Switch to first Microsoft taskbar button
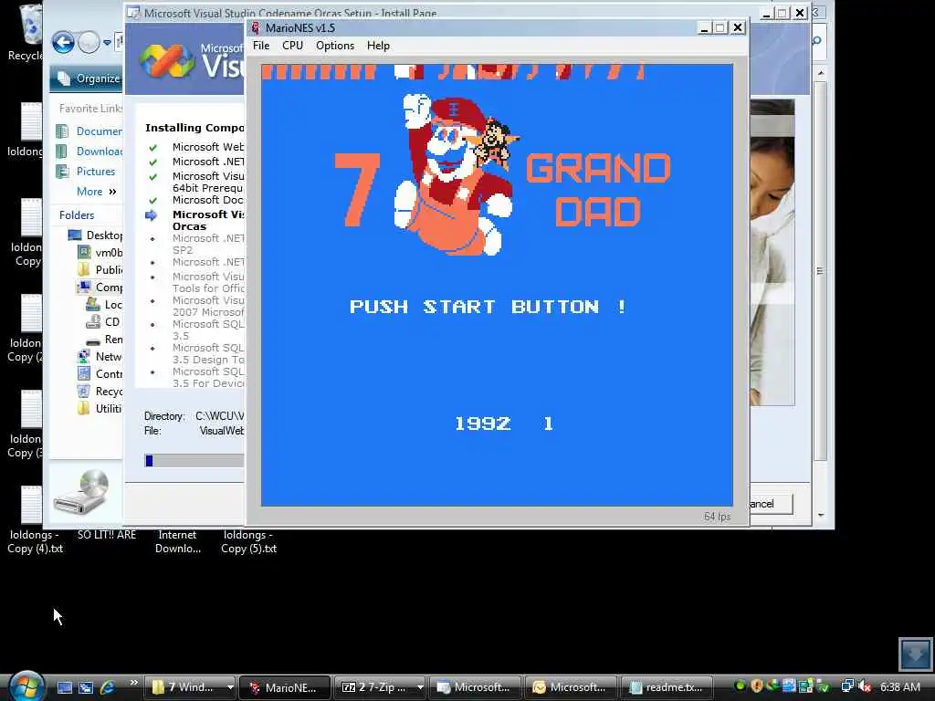This screenshot has width=935, height=701. [475, 687]
